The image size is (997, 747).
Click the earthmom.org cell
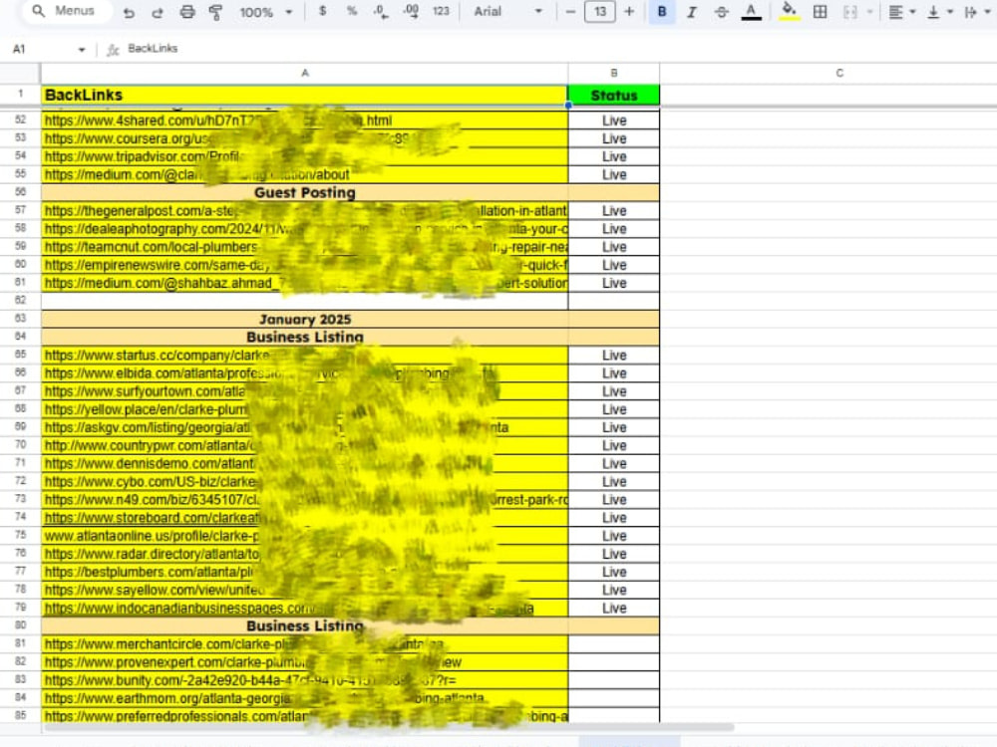pyautogui.click(x=304, y=698)
